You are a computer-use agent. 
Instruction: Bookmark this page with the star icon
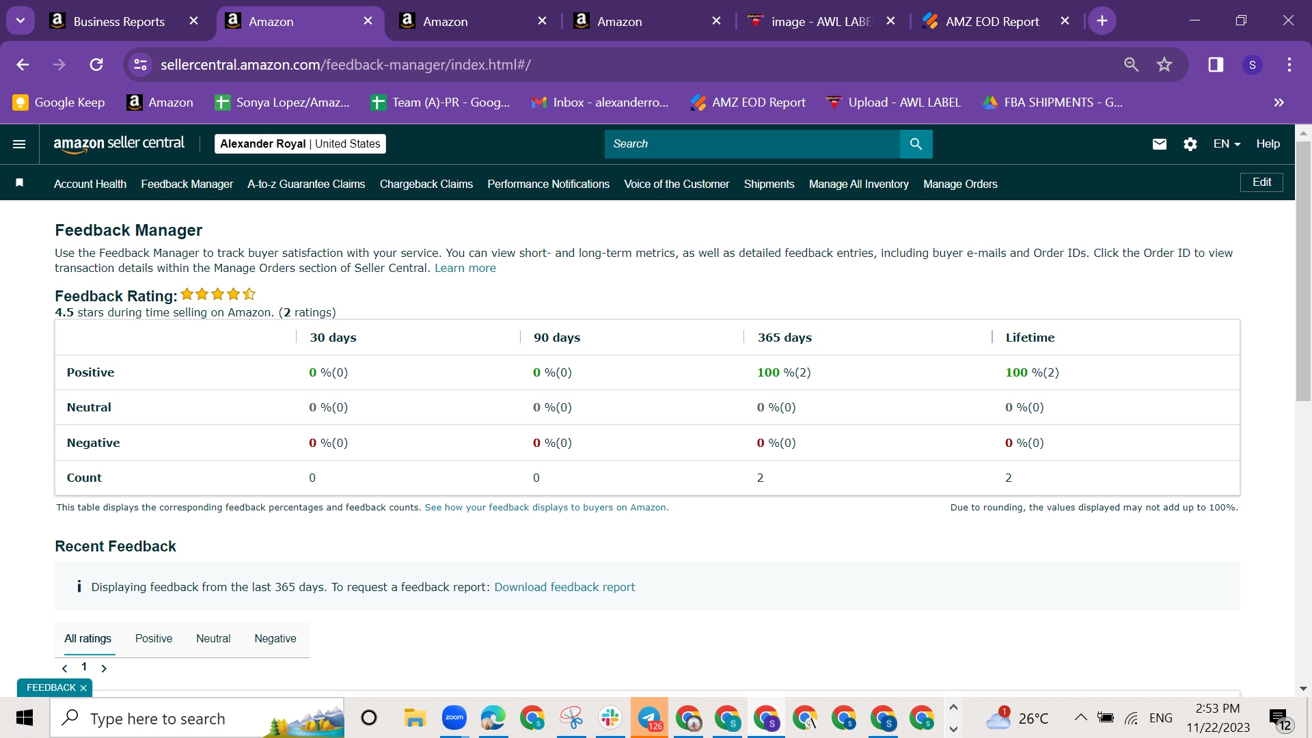[x=1164, y=64]
